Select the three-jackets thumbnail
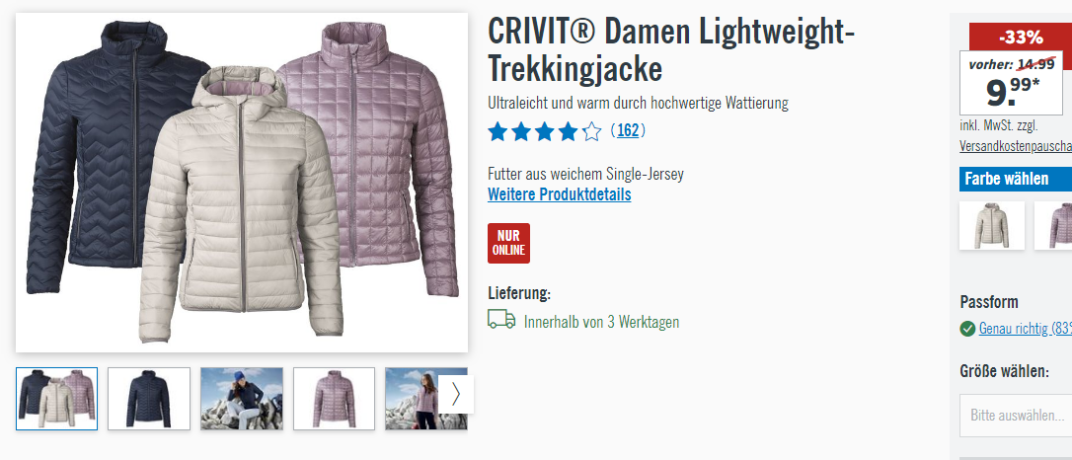The height and width of the screenshot is (460, 1072). click(56, 399)
